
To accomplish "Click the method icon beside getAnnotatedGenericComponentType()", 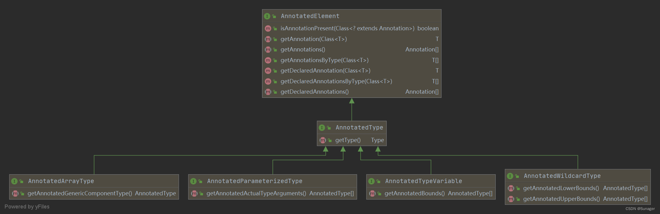I will click(x=15, y=193).
